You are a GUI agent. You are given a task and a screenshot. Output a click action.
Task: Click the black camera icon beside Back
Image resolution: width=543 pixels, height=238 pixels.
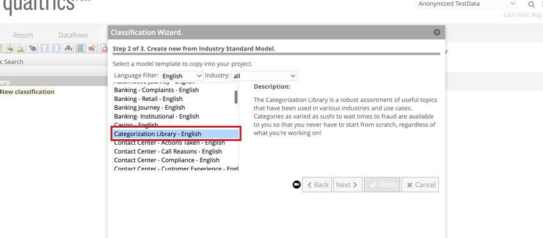click(x=297, y=185)
